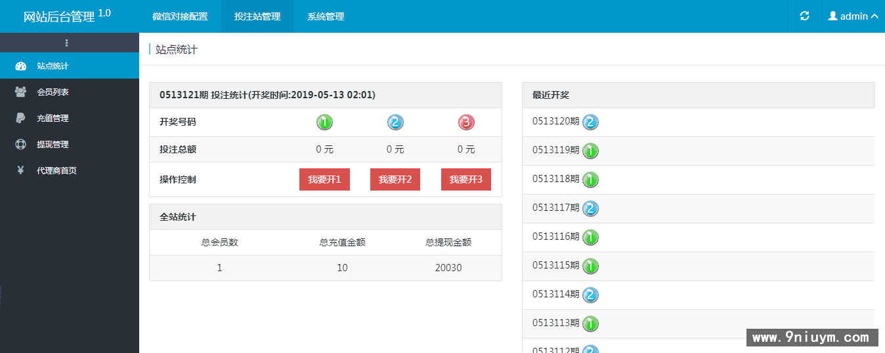Toggle sidebar using the three-dot handle
Viewport: 885px width, 353px height.
coord(66,43)
